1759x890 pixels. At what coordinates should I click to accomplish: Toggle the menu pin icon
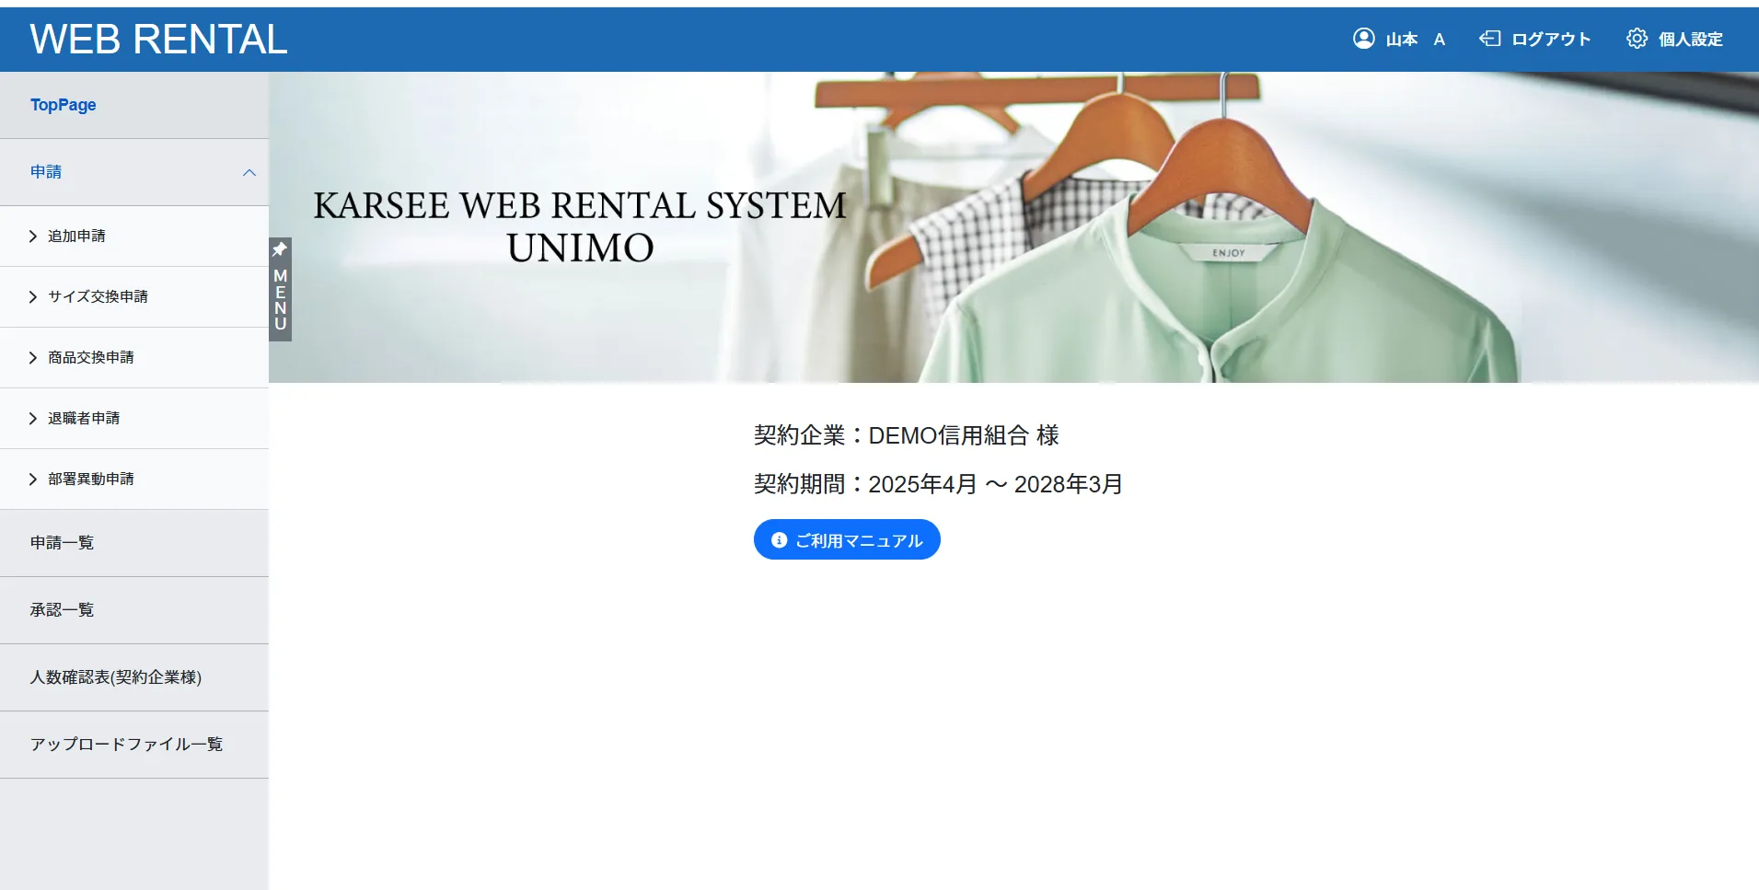[280, 249]
